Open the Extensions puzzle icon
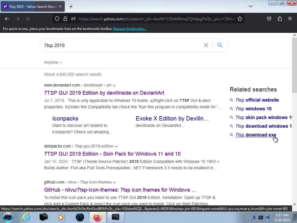297x223 pixels. 280,19
